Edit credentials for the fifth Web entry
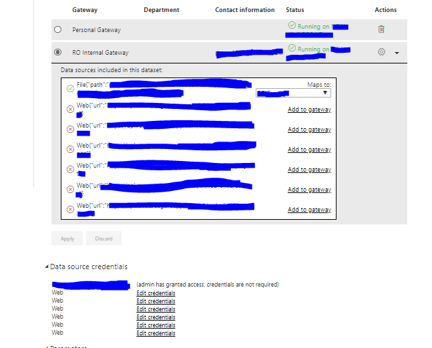 pos(156,325)
